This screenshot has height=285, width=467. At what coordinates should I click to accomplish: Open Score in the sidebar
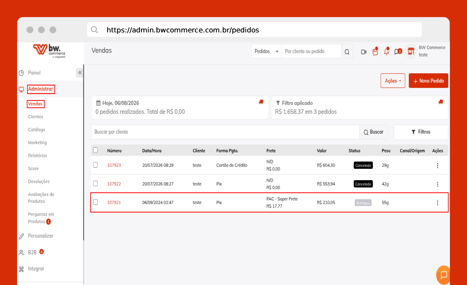coord(33,169)
